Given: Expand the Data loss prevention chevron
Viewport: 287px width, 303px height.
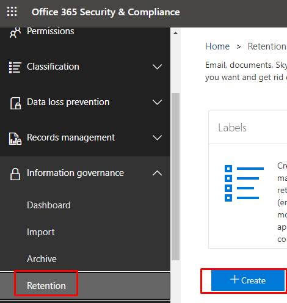Looking at the screenshot, I should tap(157, 102).
